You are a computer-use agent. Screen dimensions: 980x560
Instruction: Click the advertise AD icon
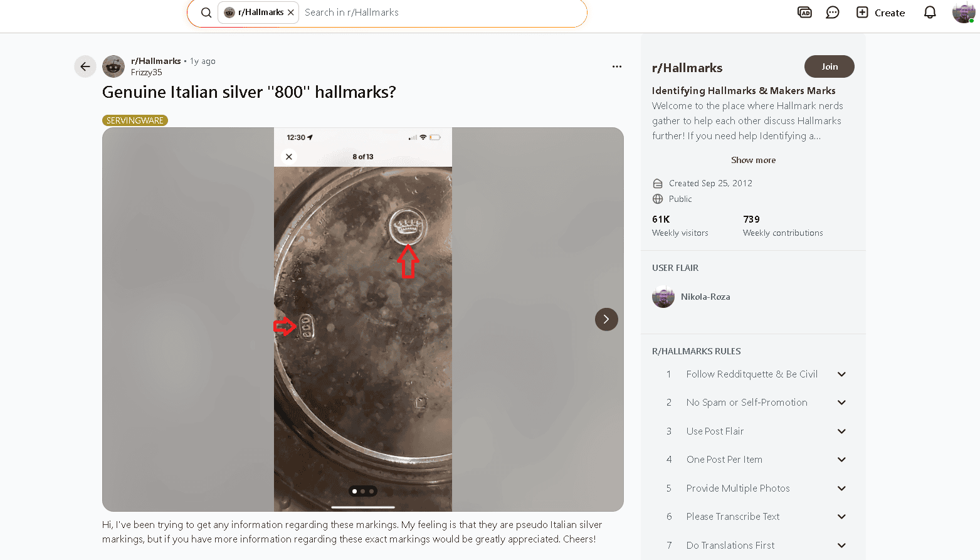click(804, 13)
